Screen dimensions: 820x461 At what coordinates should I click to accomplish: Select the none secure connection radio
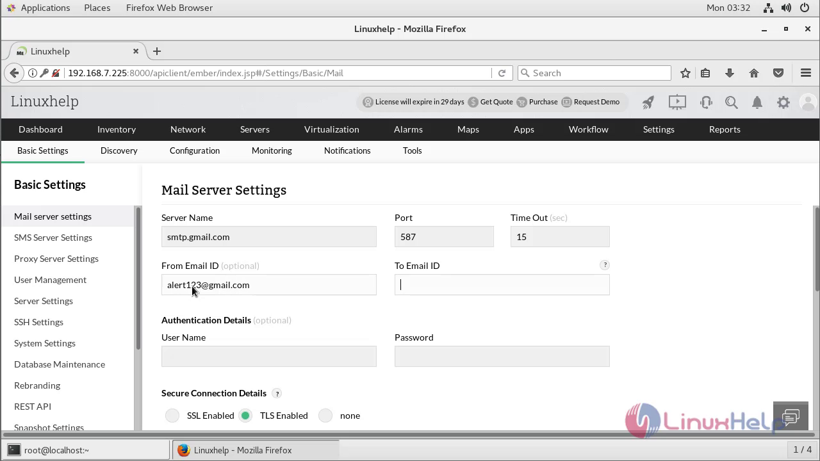click(x=325, y=416)
